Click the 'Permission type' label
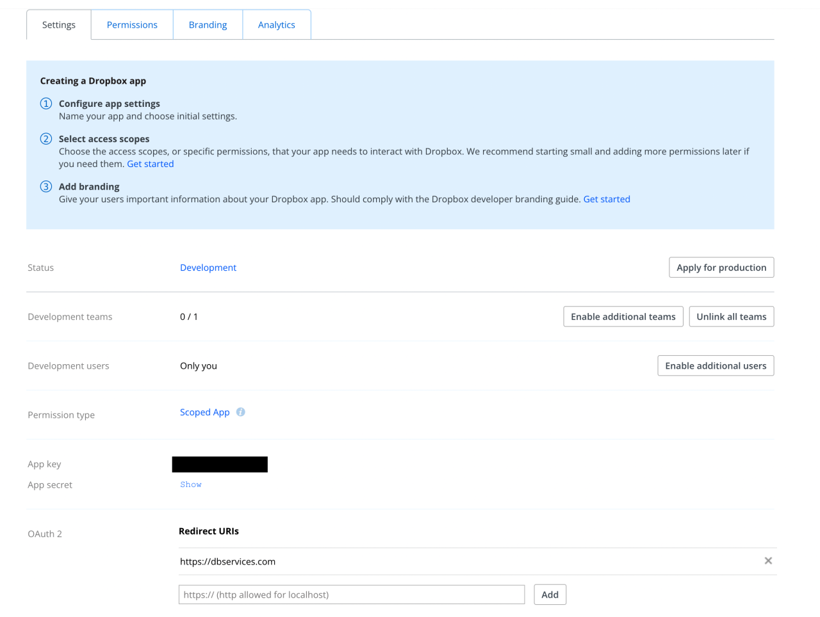Screen dimensions: 820x617 click(x=61, y=415)
